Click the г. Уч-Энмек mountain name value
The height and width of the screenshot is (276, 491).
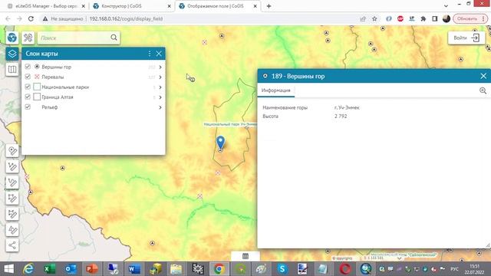(x=347, y=107)
